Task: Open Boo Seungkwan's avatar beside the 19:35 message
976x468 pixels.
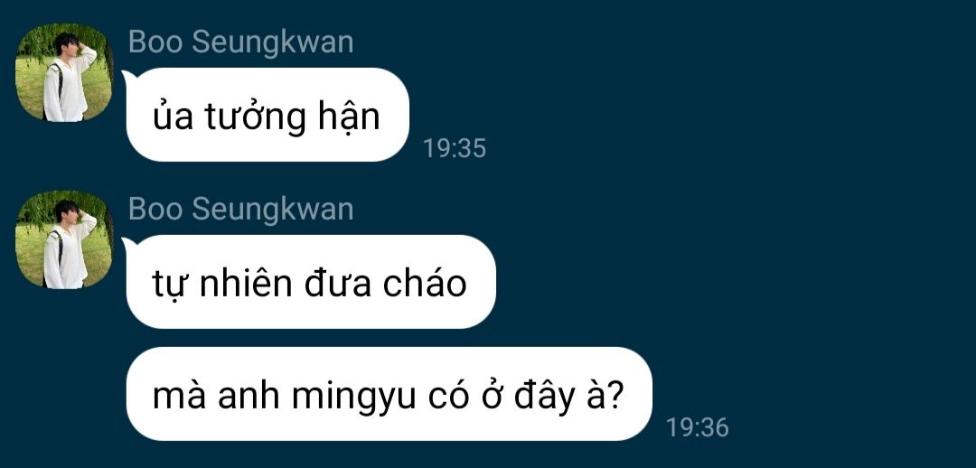Action: click(64, 72)
